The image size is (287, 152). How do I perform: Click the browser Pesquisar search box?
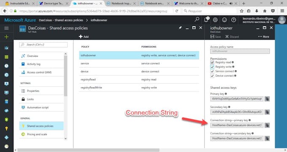pyautogui.click(x=210, y=11)
